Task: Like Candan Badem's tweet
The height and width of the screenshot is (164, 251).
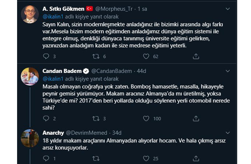Action: coord(146,118)
